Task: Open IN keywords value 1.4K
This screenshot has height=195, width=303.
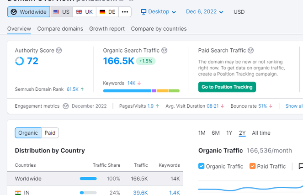Action: click(175, 193)
